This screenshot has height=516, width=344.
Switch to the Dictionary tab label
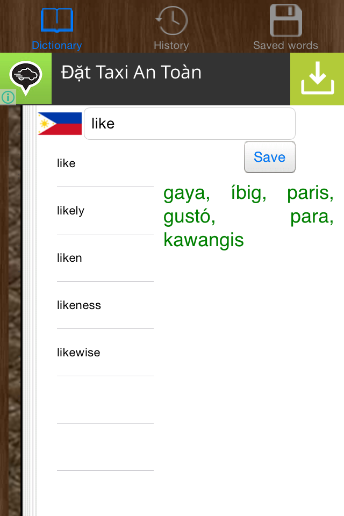pos(57,45)
